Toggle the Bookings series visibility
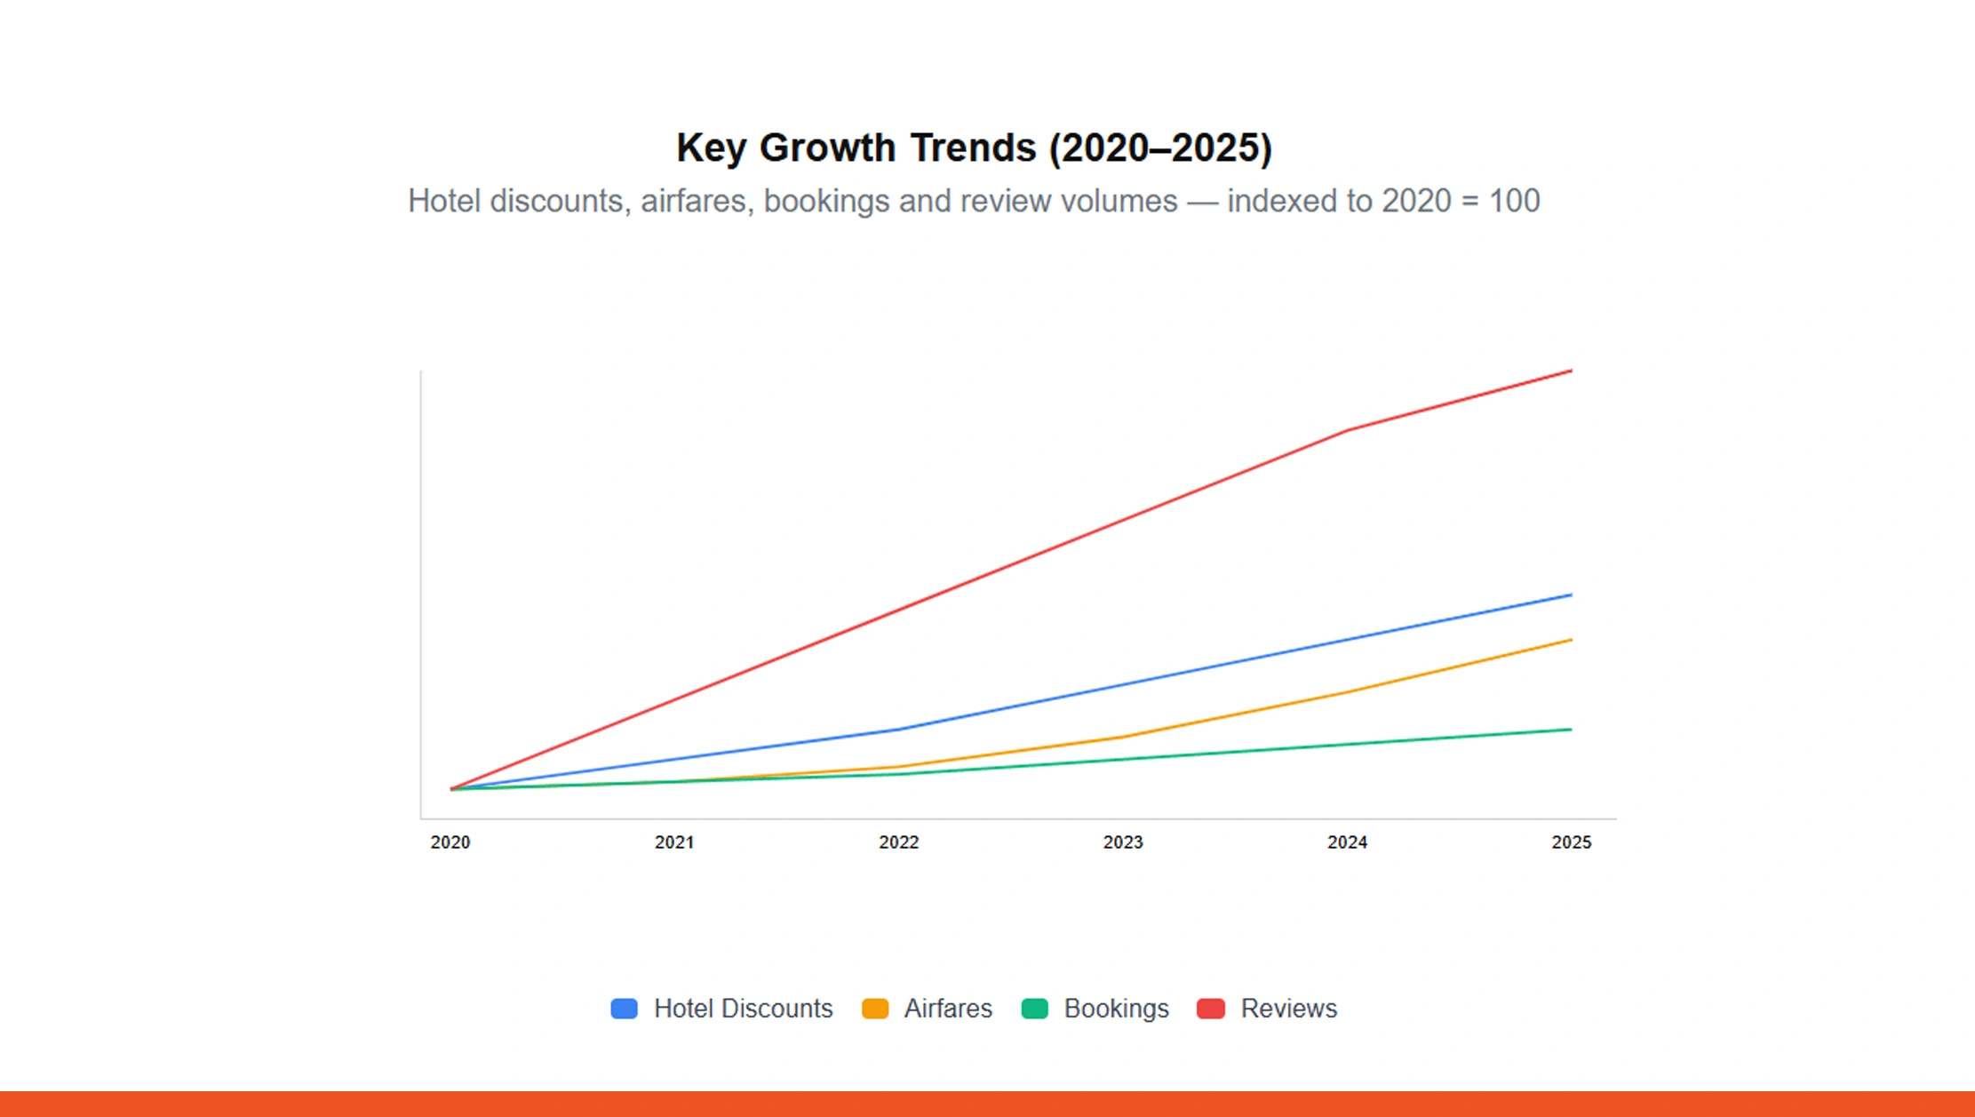Viewport: 1975px width, 1117px height. click(1116, 1009)
